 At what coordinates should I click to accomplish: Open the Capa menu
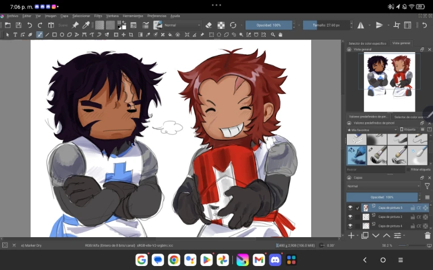pos(65,16)
